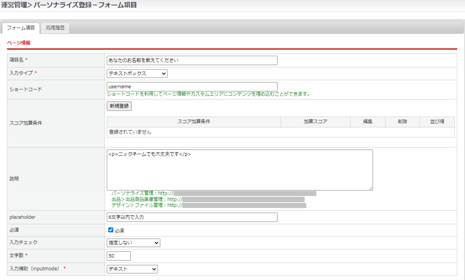Switch to the フォーム項目 tab

point(21,28)
